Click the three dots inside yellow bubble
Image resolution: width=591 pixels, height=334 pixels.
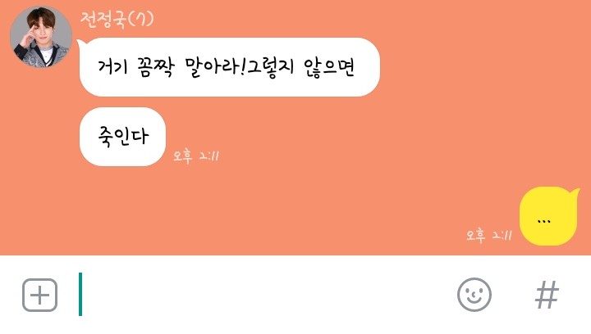[x=543, y=221]
